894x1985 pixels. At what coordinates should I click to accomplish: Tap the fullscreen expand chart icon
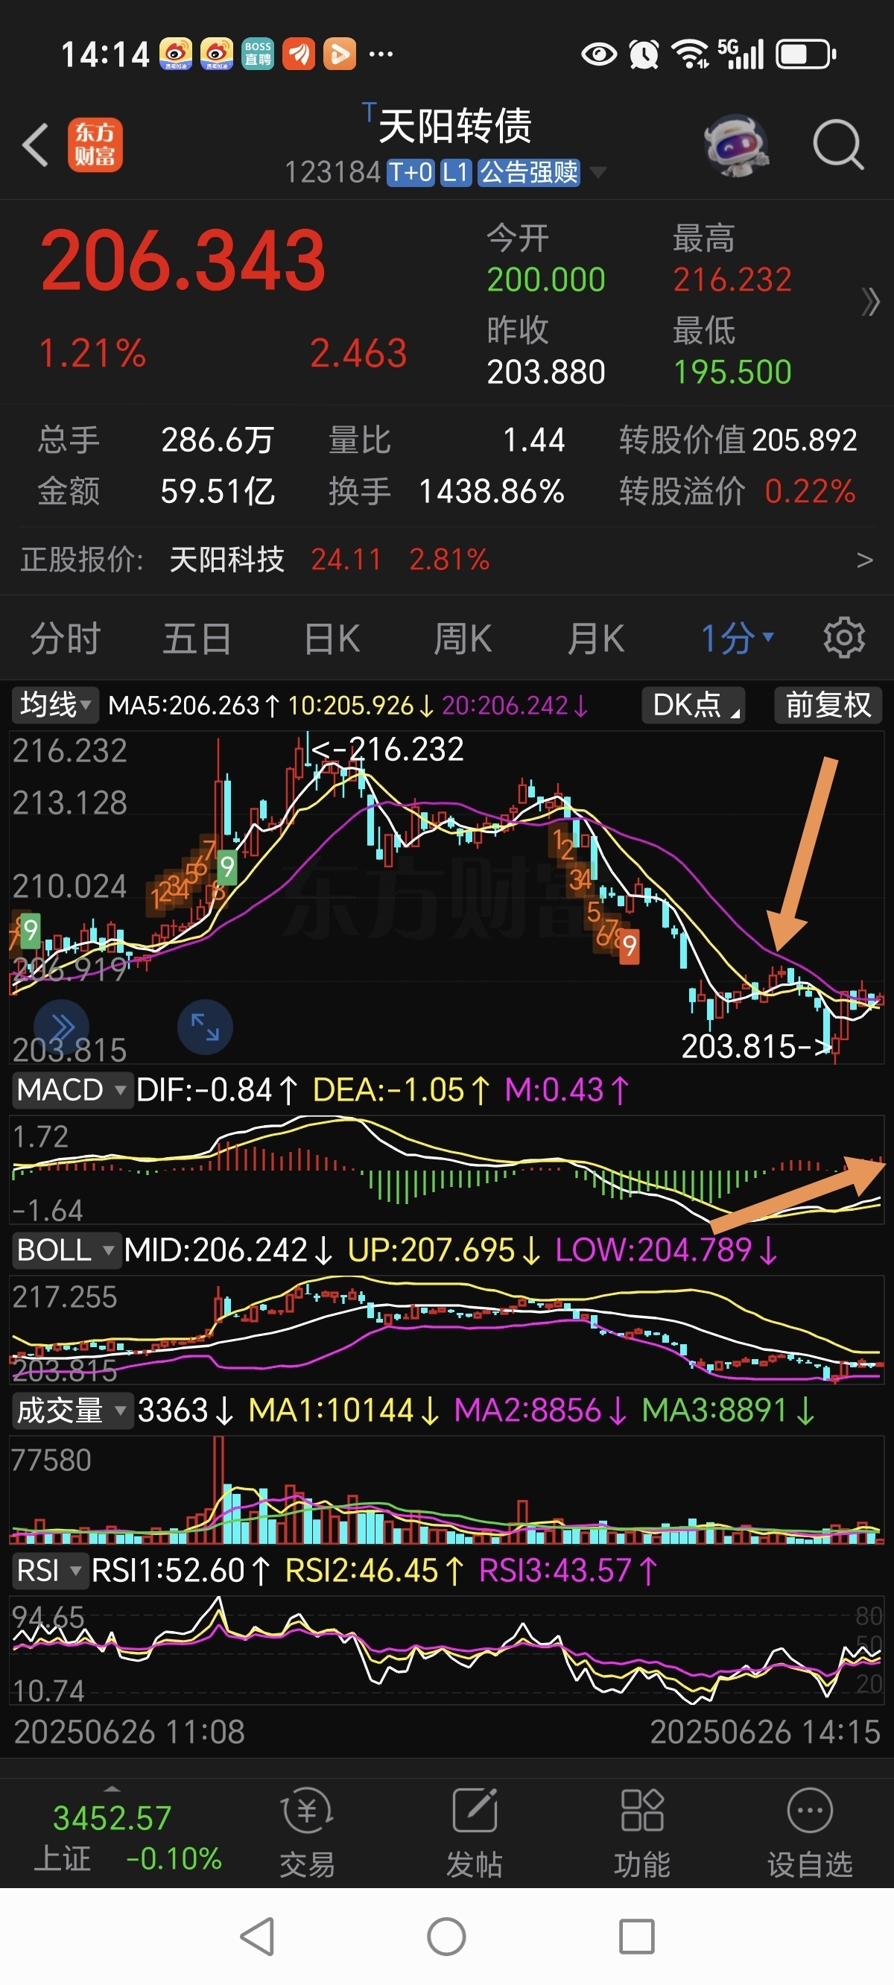205,1028
